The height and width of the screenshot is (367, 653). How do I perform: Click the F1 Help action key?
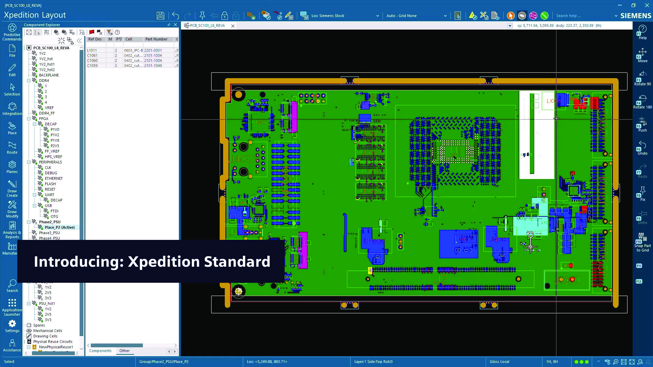click(642, 33)
